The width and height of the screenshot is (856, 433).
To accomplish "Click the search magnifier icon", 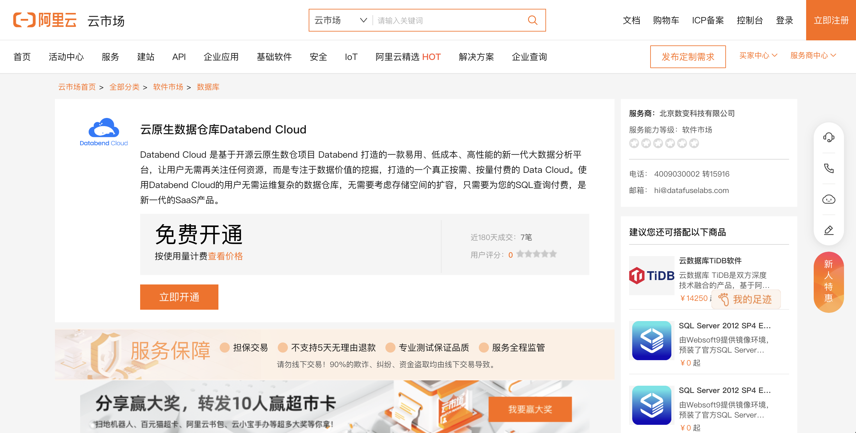I will (x=532, y=20).
